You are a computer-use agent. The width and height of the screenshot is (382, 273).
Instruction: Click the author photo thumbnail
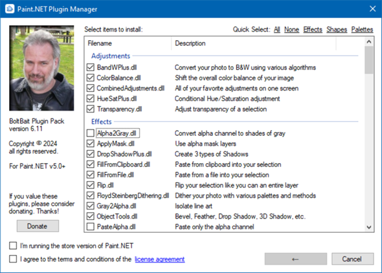coord(41,68)
